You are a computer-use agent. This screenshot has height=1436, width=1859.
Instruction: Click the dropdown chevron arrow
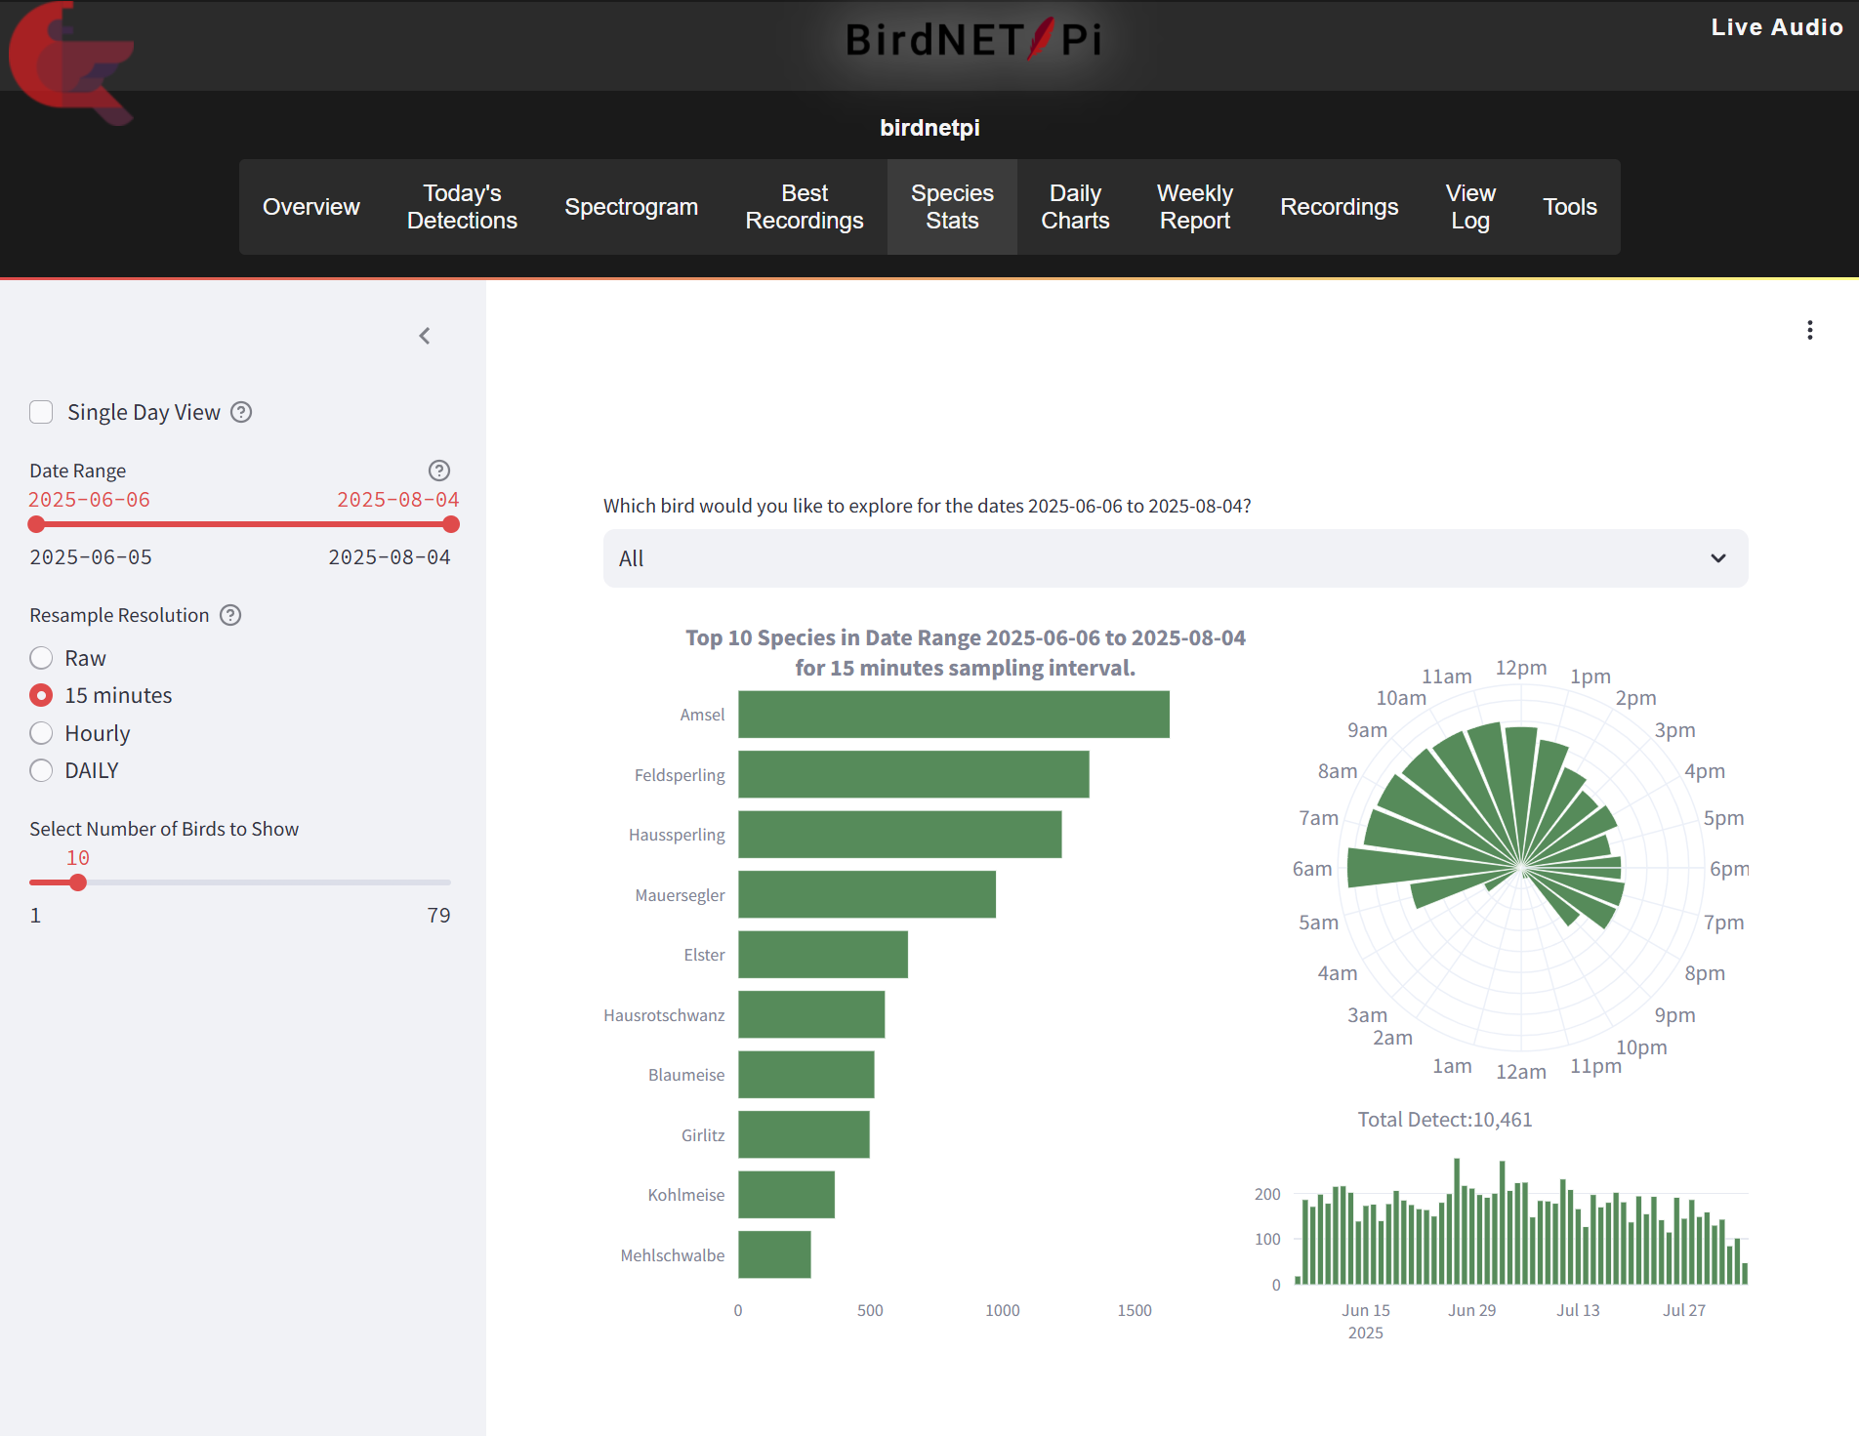click(1717, 558)
